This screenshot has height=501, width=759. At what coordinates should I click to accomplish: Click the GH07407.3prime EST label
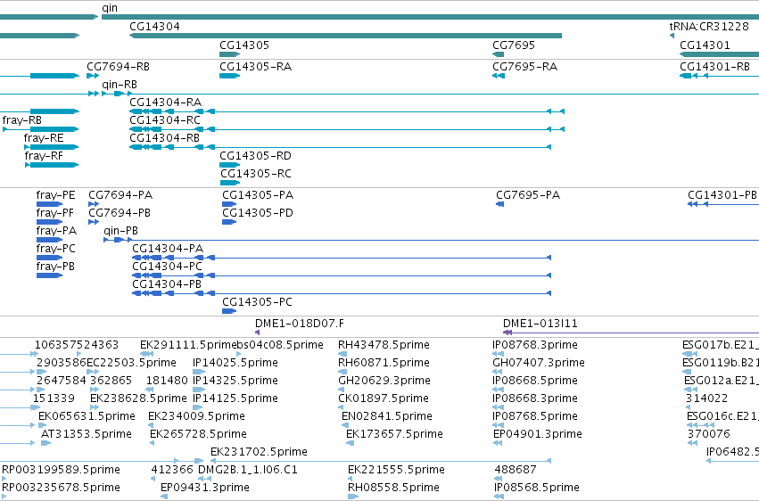(539, 363)
